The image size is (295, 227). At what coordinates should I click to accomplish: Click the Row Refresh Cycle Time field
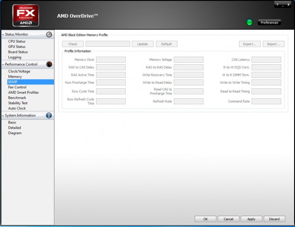[111, 101]
